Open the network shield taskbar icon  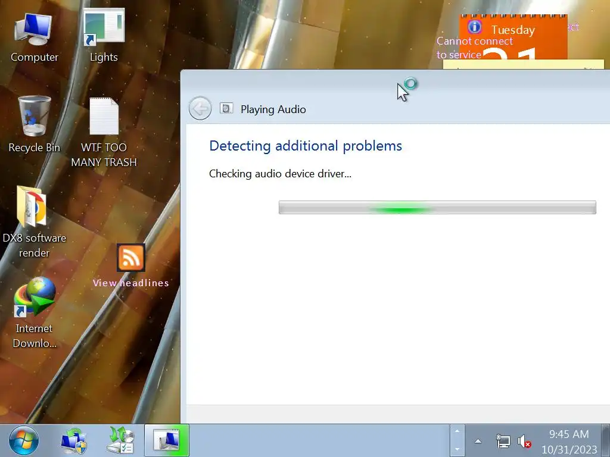(x=74, y=441)
